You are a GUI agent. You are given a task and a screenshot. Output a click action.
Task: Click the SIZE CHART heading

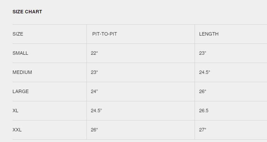click(27, 12)
